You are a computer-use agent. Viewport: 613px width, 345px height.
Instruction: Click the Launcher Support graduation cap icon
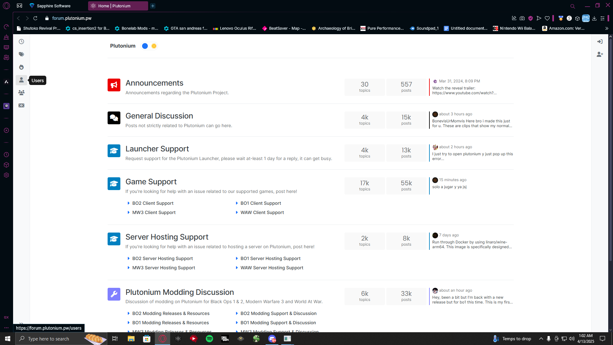(114, 151)
